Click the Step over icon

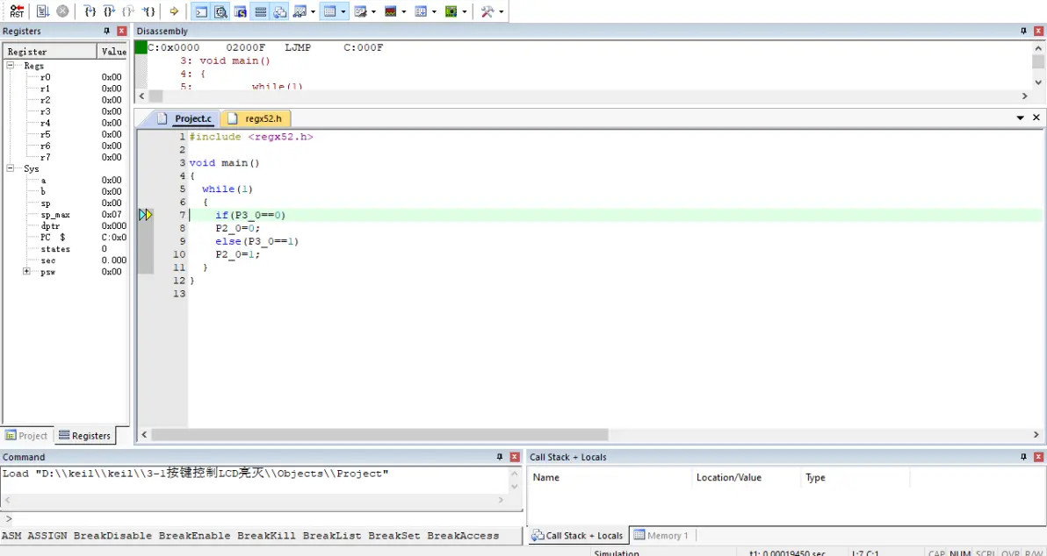point(109,11)
